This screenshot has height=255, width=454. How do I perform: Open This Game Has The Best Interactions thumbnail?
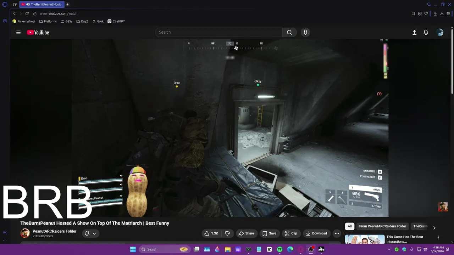tap(365, 239)
